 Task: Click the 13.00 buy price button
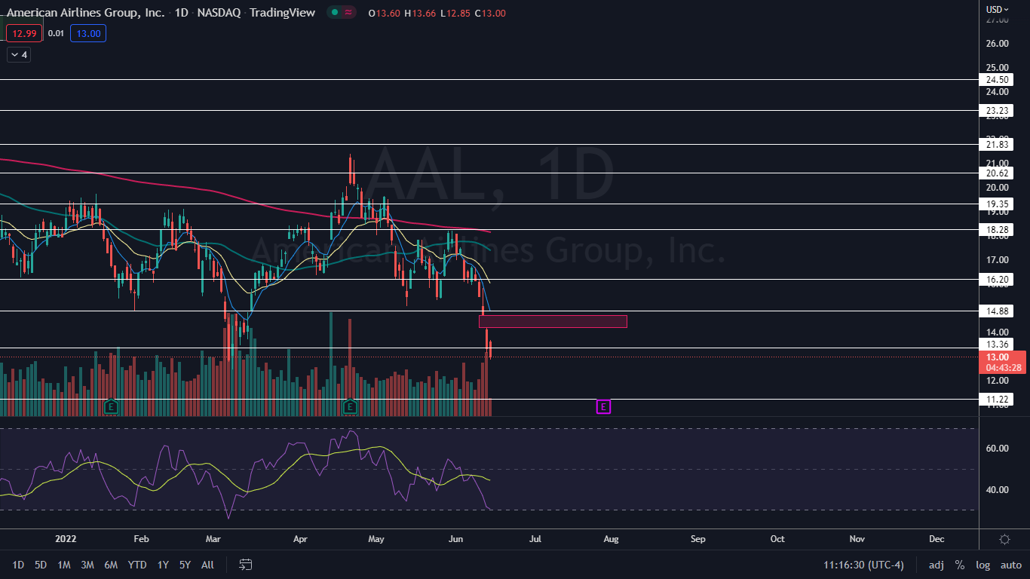[88, 33]
